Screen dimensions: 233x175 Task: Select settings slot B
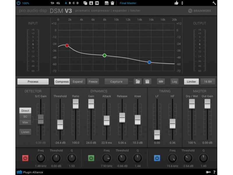click(70, 3)
